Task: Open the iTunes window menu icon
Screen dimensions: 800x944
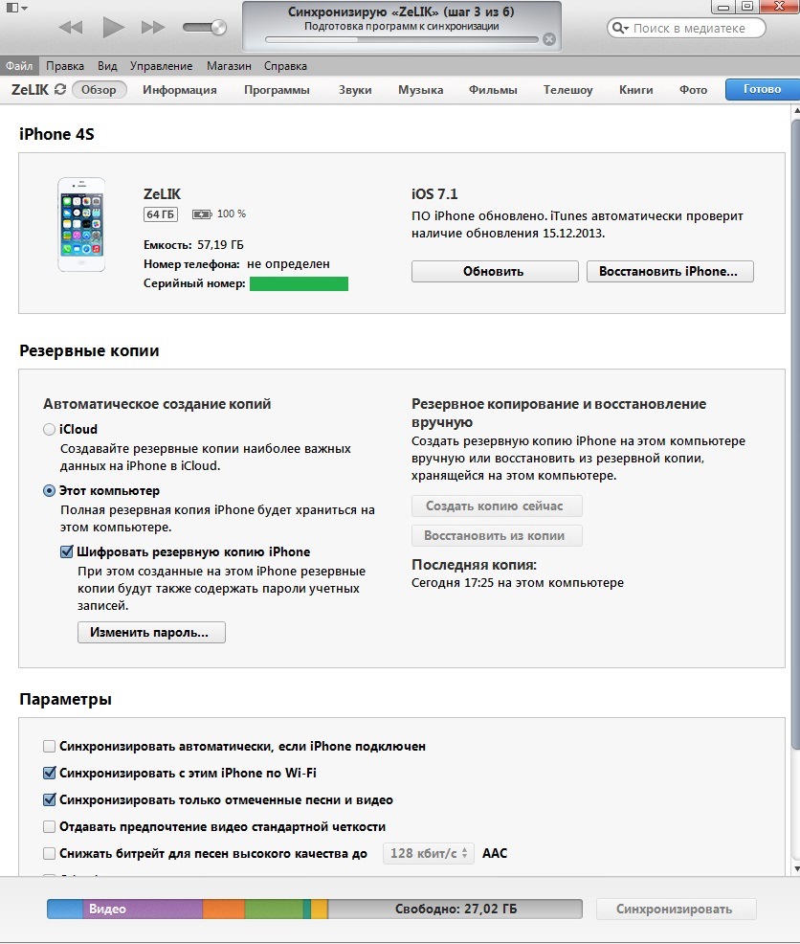Action: 15,8
